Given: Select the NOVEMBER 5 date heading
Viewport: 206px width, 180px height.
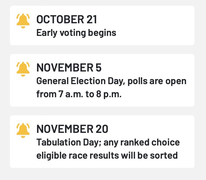Looking at the screenshot, I should [69, 68].
